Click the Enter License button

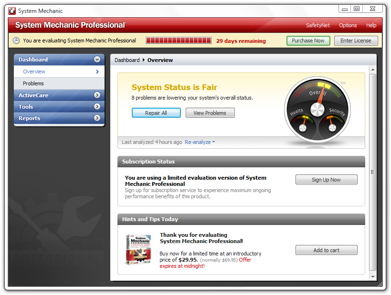coord(356,41)
